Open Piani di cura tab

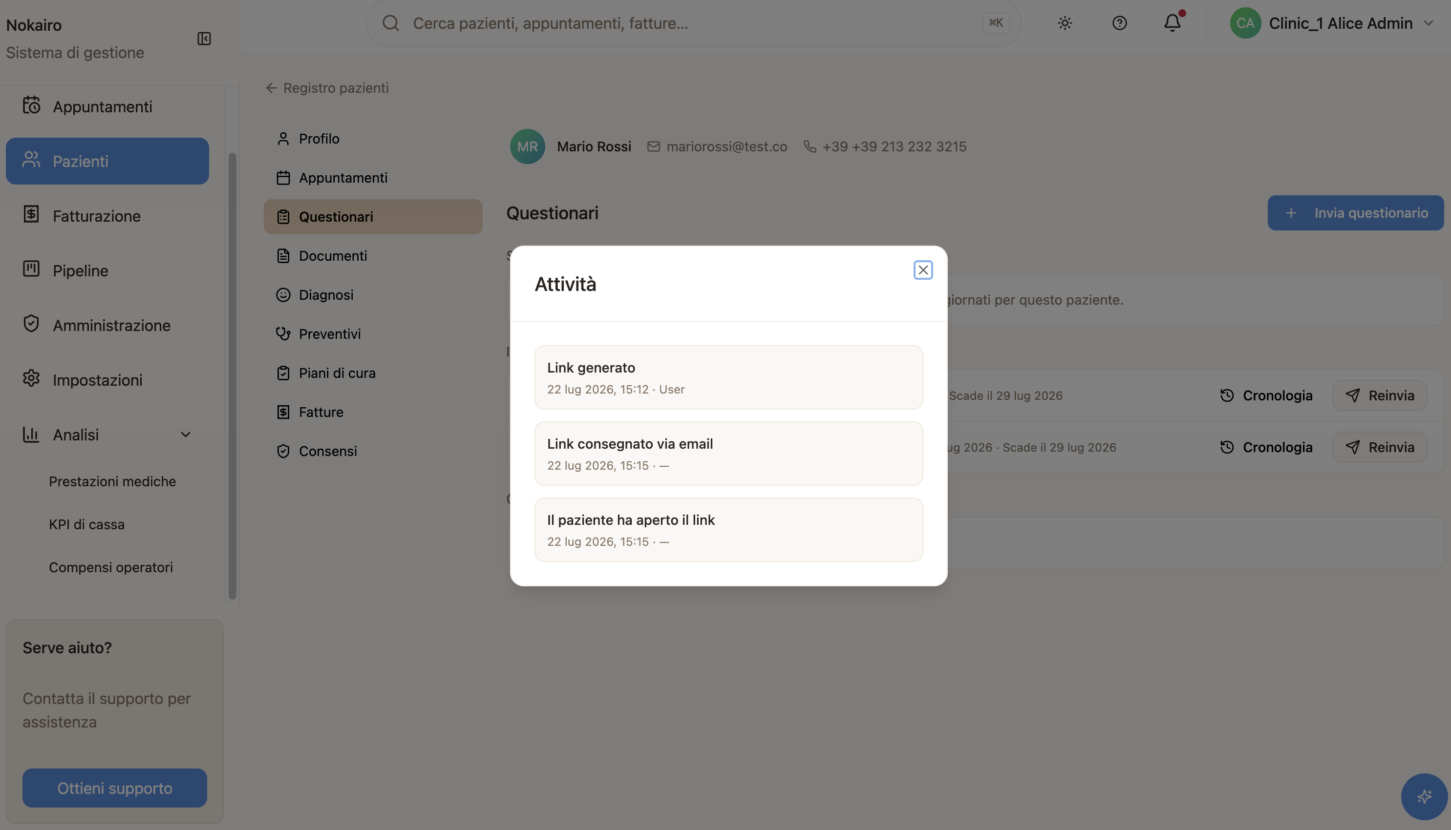click(373, 373)
